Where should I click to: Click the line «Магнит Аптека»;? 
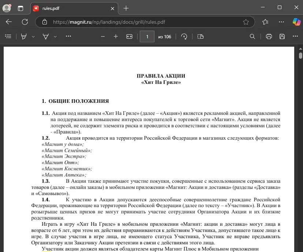point(64,175)
